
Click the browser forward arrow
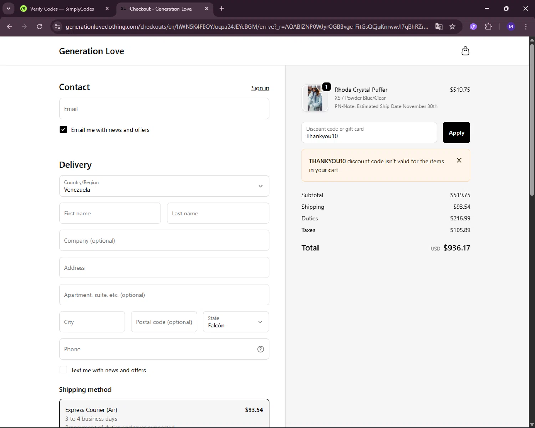(24, 26)
